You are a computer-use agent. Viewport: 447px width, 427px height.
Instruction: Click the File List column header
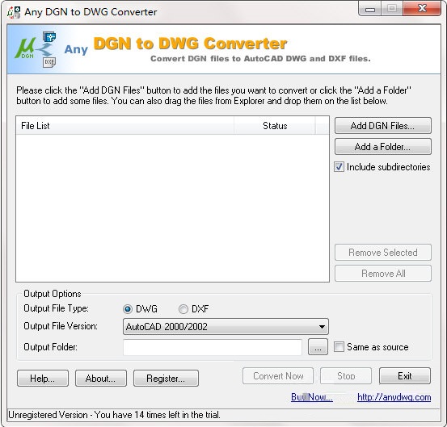pos(124,126)
